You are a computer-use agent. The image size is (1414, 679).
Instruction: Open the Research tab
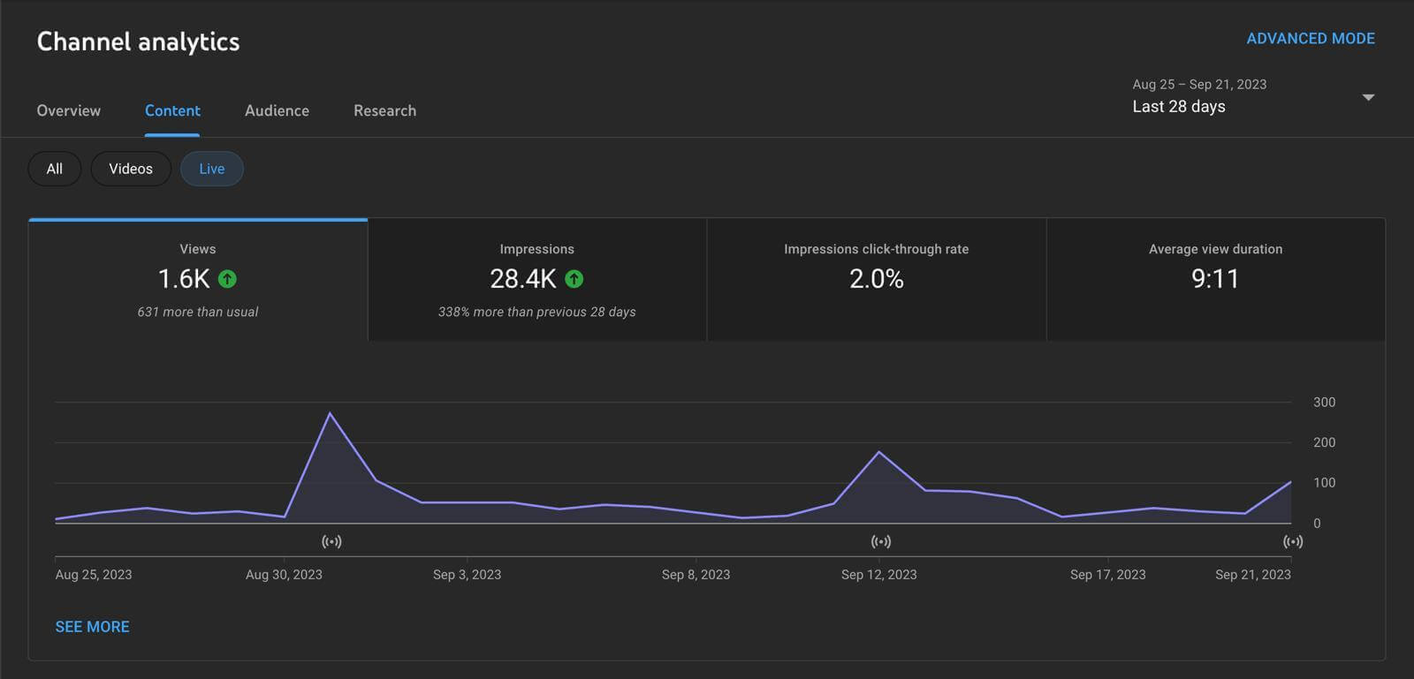[384, 110]
